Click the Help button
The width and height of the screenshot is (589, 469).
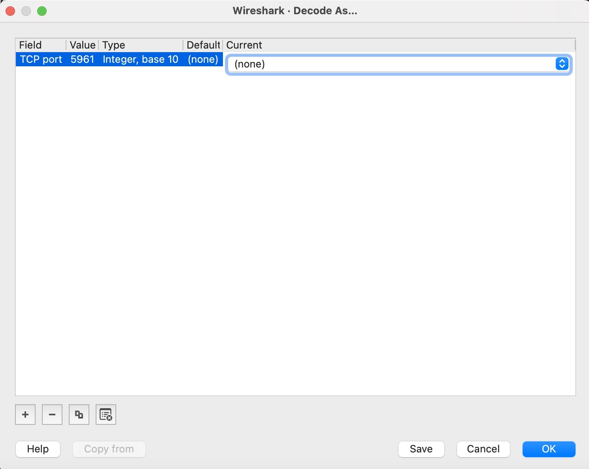click(x=38, y=449)
